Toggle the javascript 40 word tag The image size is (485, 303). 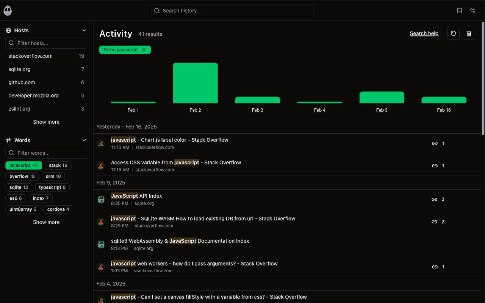[x=24, y=166]
